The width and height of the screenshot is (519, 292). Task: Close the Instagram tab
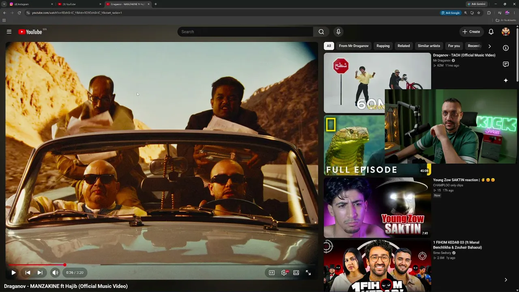tap(52, 4)
